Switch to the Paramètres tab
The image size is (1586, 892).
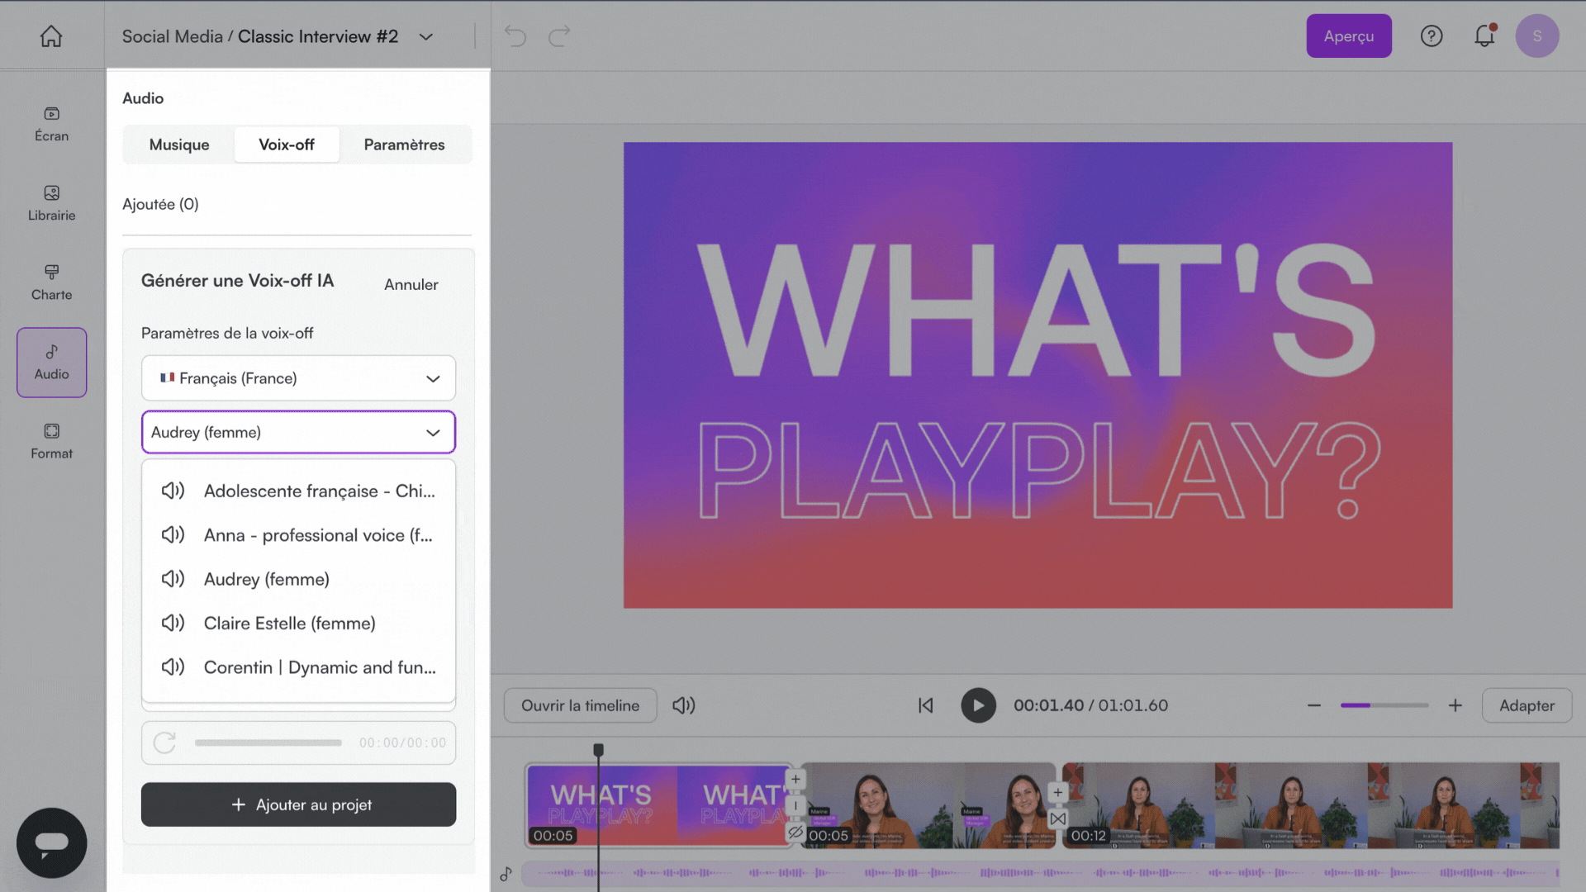pos(404,145)
